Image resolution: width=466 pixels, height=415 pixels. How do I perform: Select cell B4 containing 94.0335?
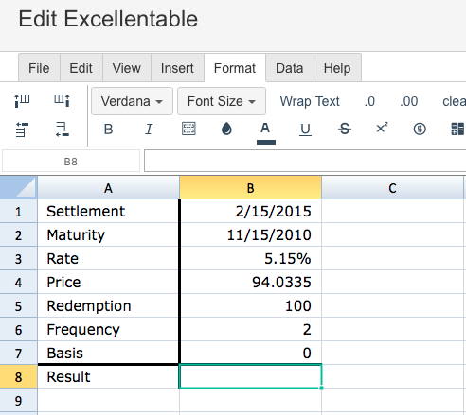pyautogui.click(x=251, y=282)
